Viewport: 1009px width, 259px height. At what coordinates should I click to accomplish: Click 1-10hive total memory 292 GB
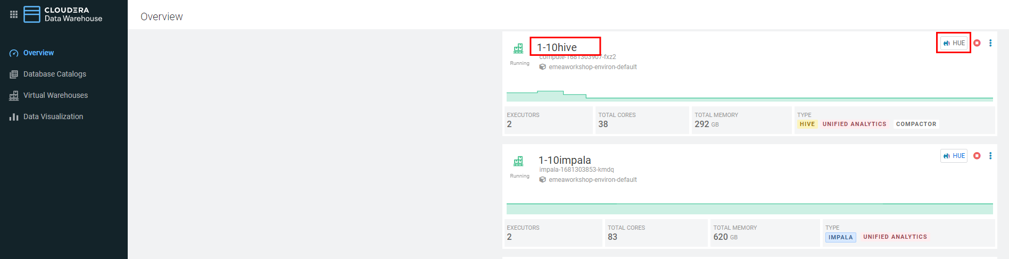coord(707,124)
